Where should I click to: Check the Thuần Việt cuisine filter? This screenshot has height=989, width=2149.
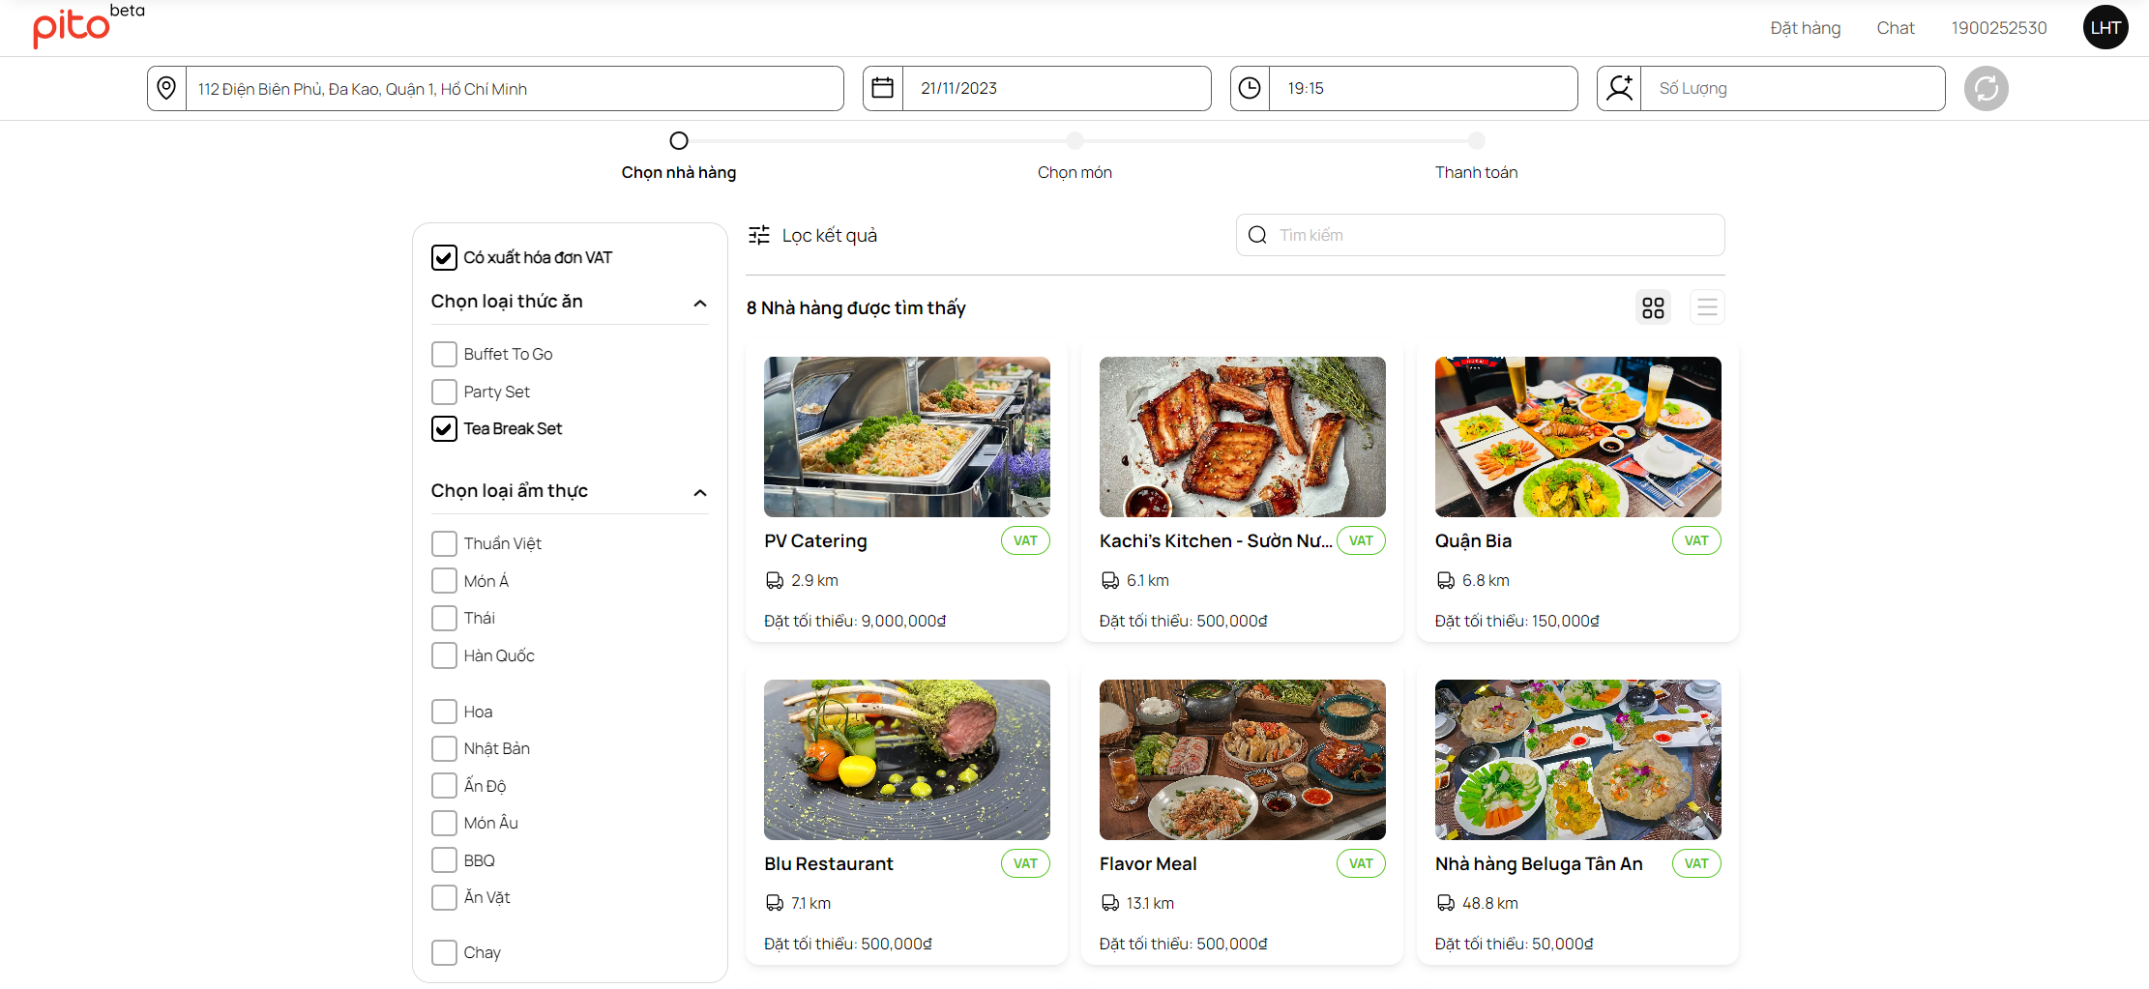pos(444,543)
